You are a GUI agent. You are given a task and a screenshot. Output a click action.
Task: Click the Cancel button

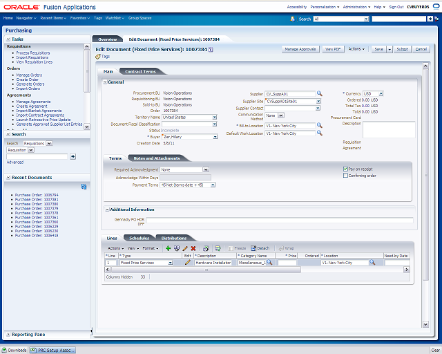tap(421, 49)
